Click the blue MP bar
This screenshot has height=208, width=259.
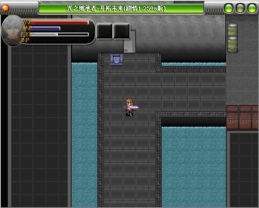pos(45,28)
